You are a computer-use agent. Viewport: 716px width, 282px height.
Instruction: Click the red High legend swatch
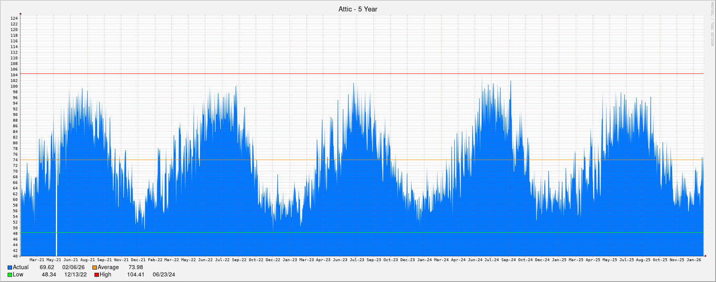tap(96, 275)
